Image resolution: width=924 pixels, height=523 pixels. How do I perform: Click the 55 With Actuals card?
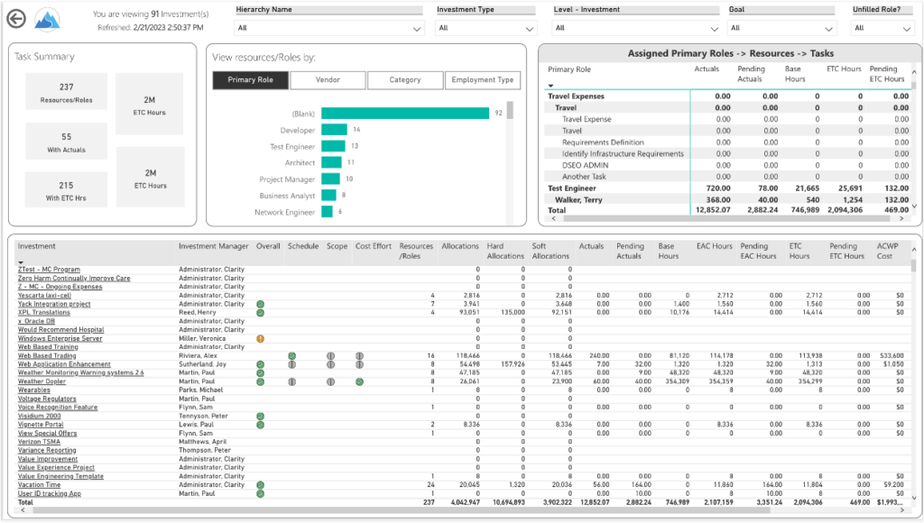point(67,142)
